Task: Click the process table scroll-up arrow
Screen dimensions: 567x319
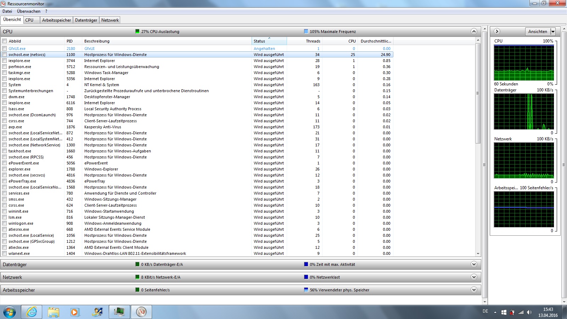Action: (x=478, y=40)
